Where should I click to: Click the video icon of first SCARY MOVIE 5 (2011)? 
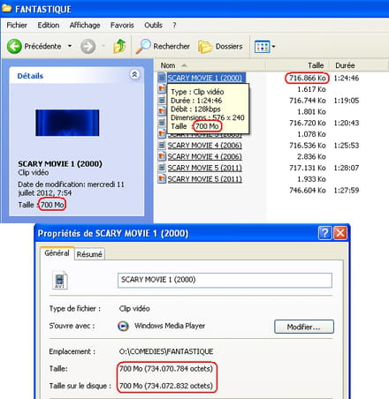coord(162,168)
